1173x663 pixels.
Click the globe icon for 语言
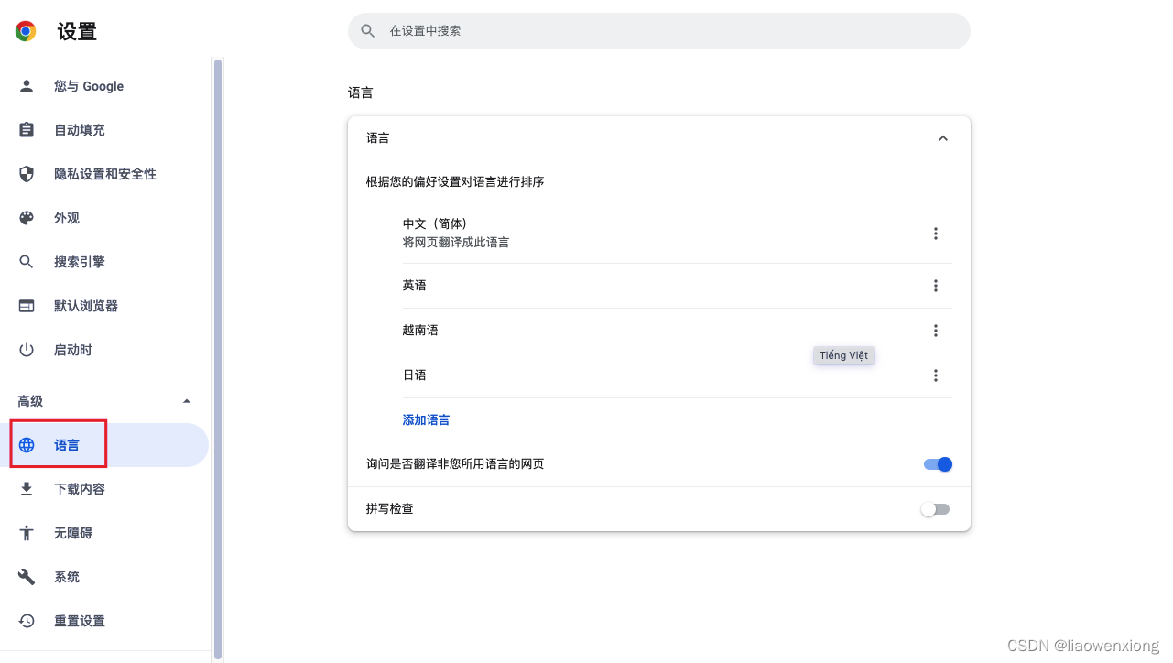click(27, 445)
